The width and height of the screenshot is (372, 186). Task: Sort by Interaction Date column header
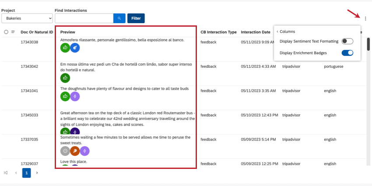pos(256,32)
